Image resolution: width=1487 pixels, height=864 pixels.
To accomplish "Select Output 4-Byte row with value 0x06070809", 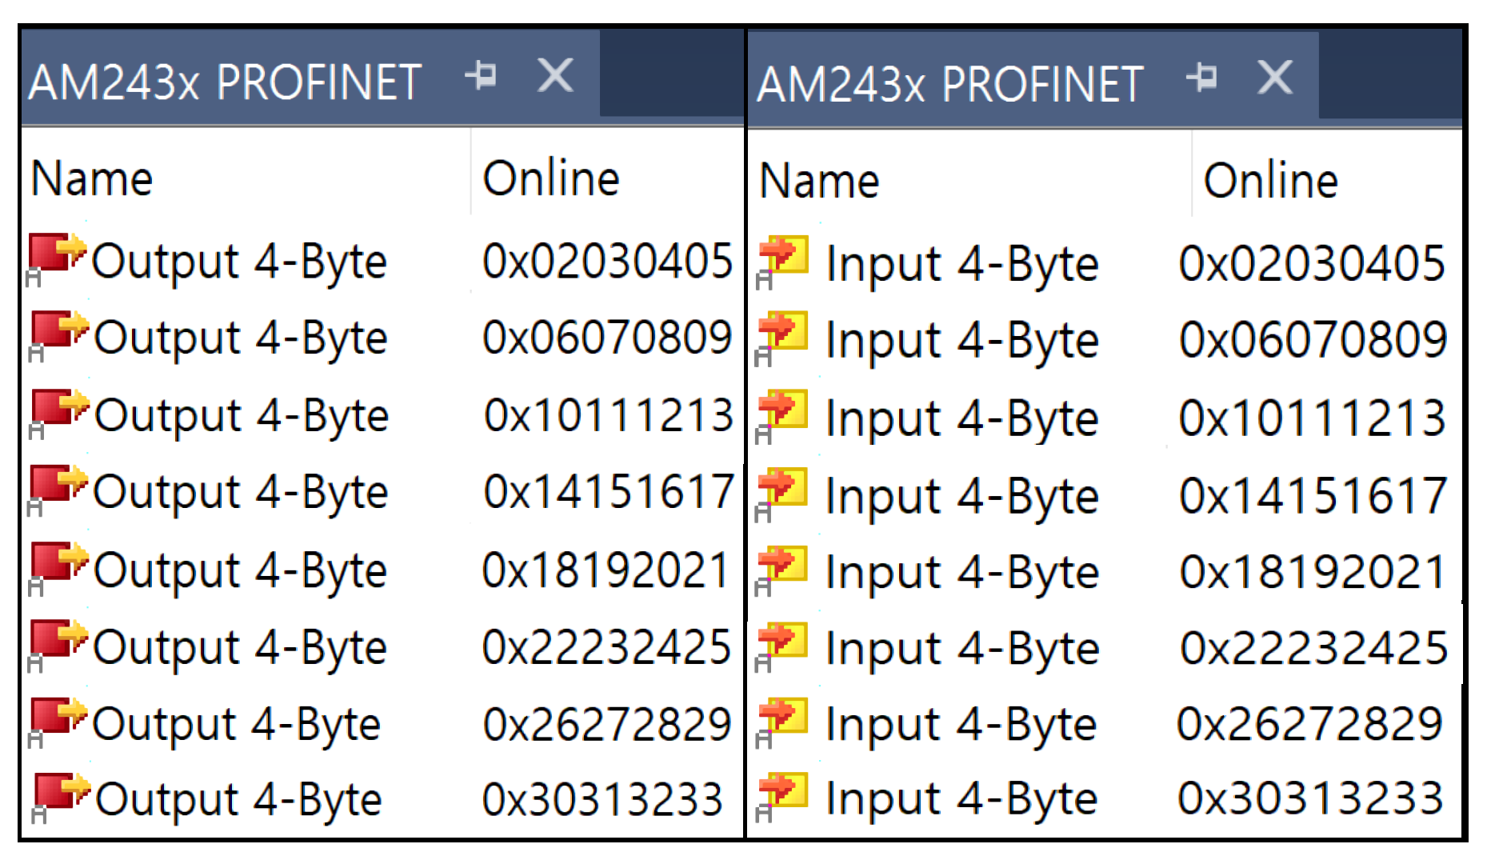I will (240, 338).
